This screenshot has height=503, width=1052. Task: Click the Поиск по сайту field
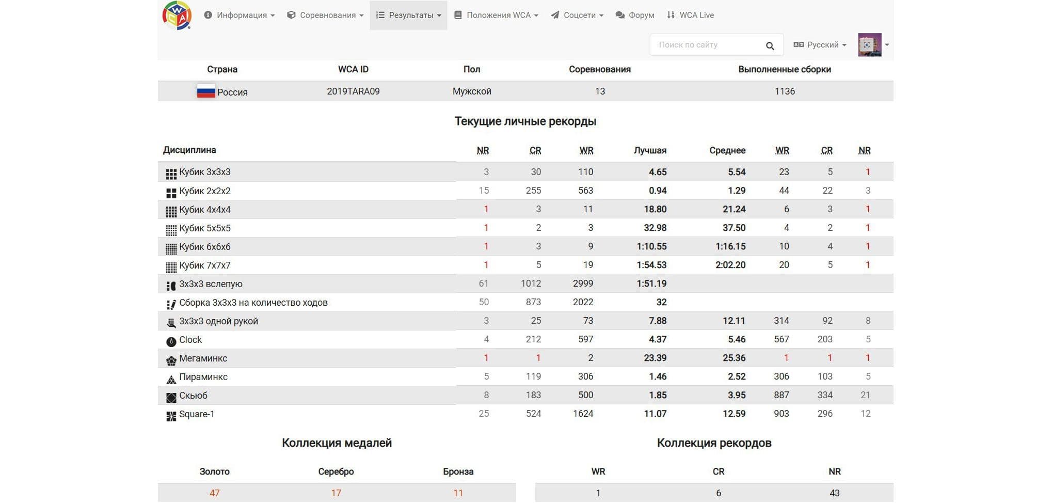click(716, 45)
